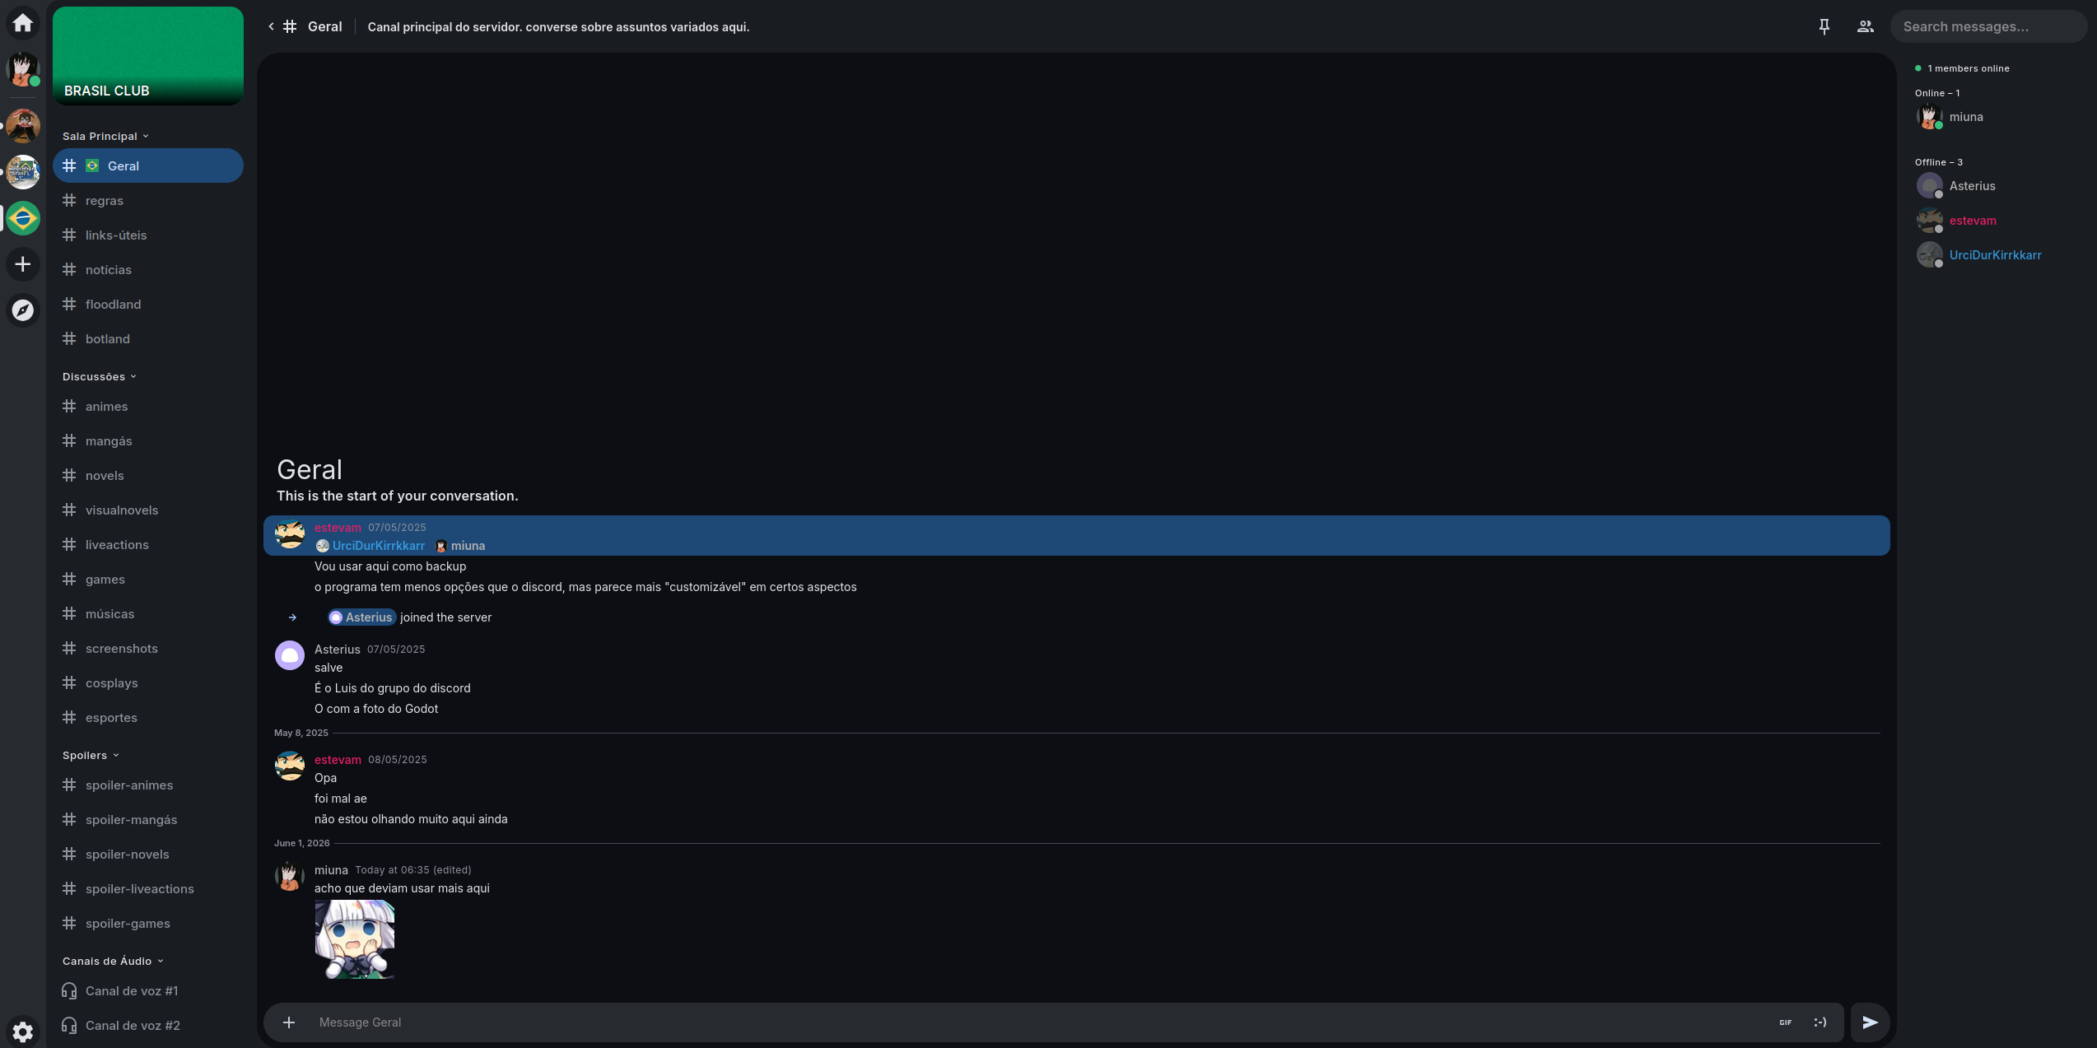This screenshot has height=1048, width=2097.
Task: Focus the Search messages field
Action: [1987, 26]
